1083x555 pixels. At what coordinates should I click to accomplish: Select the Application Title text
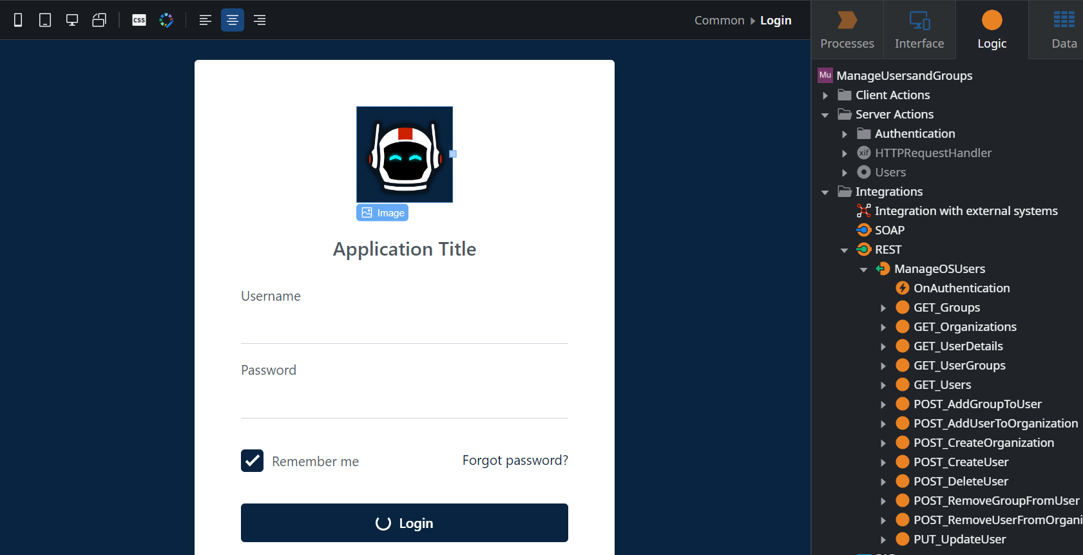coord(405,249)
